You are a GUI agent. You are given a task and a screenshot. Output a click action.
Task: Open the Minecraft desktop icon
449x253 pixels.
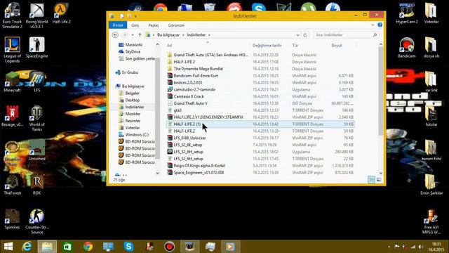13,82
